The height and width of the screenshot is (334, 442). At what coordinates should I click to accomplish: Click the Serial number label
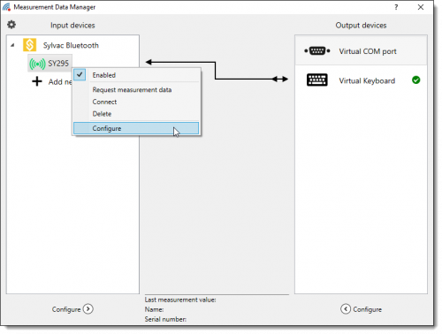click(165, 319)
